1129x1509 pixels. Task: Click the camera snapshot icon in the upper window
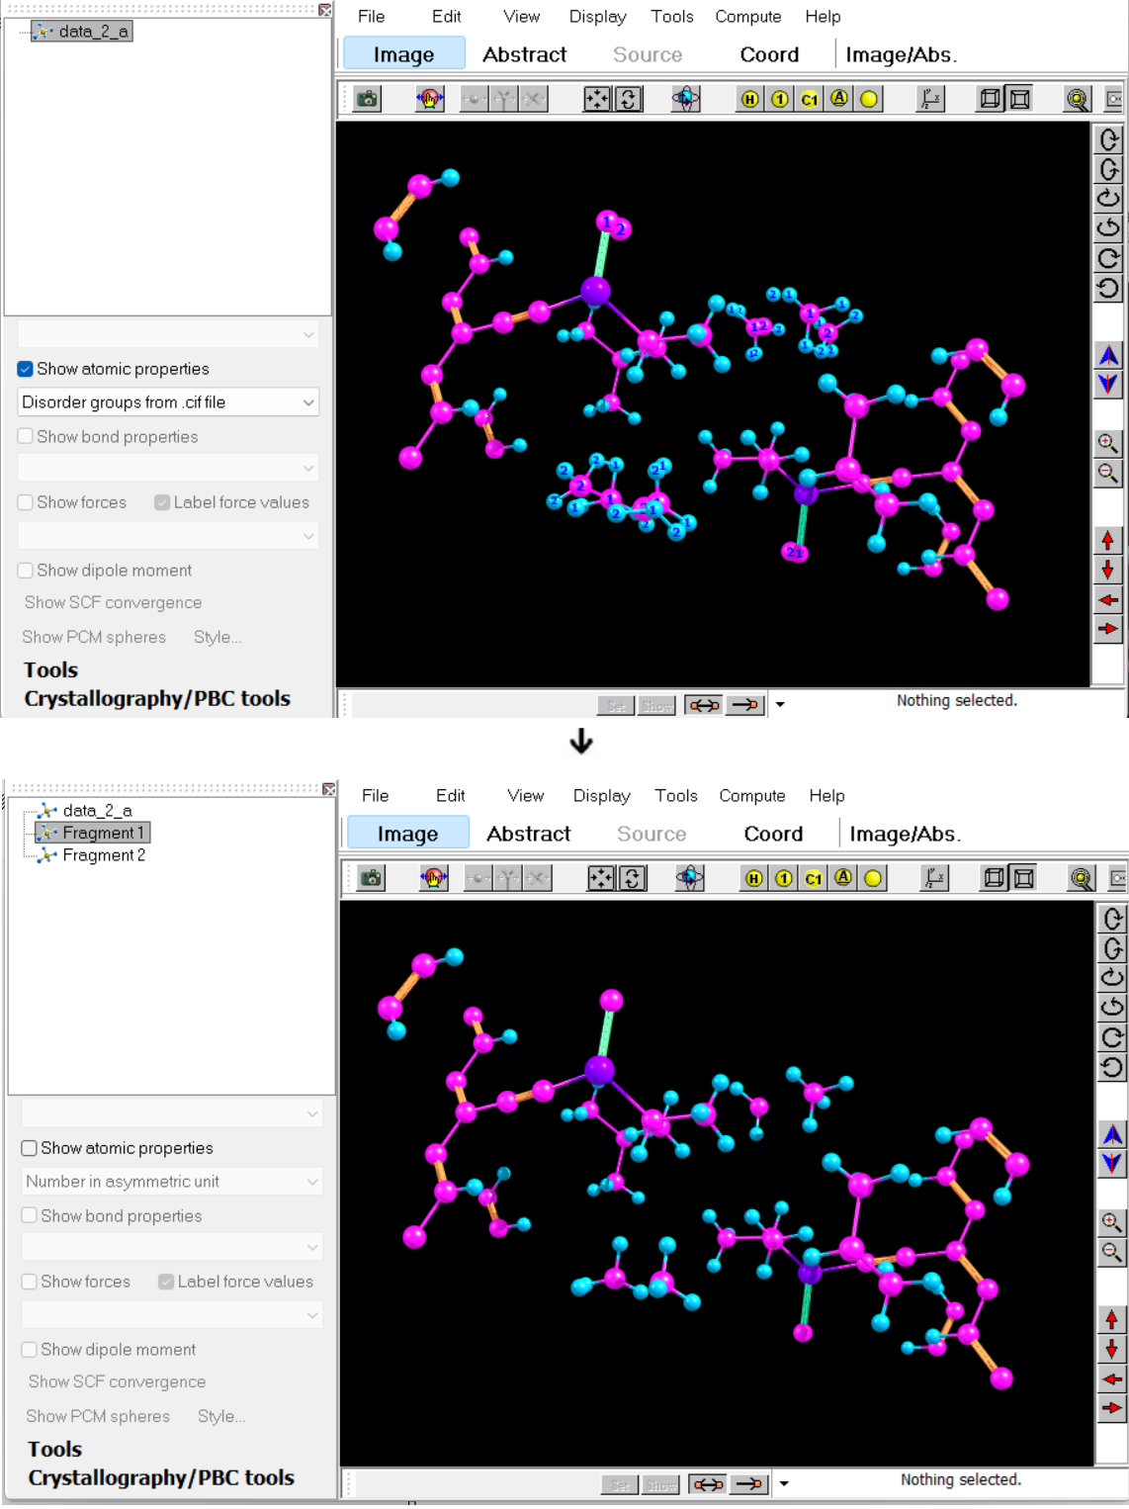tap(368, 99)
